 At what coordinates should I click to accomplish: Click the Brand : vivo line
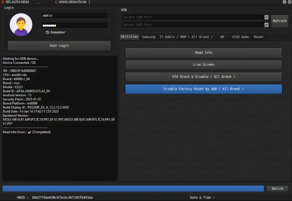click(11, 83)
